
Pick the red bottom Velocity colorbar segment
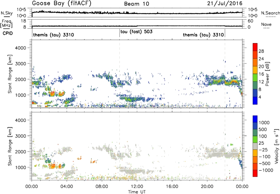click(255, 173)
